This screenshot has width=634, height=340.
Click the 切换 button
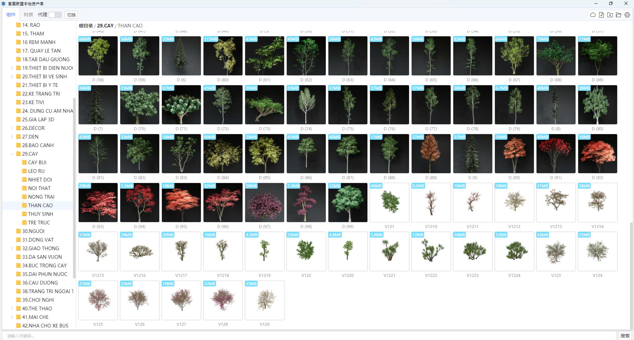pyautogui.click(x=71, y=15)
